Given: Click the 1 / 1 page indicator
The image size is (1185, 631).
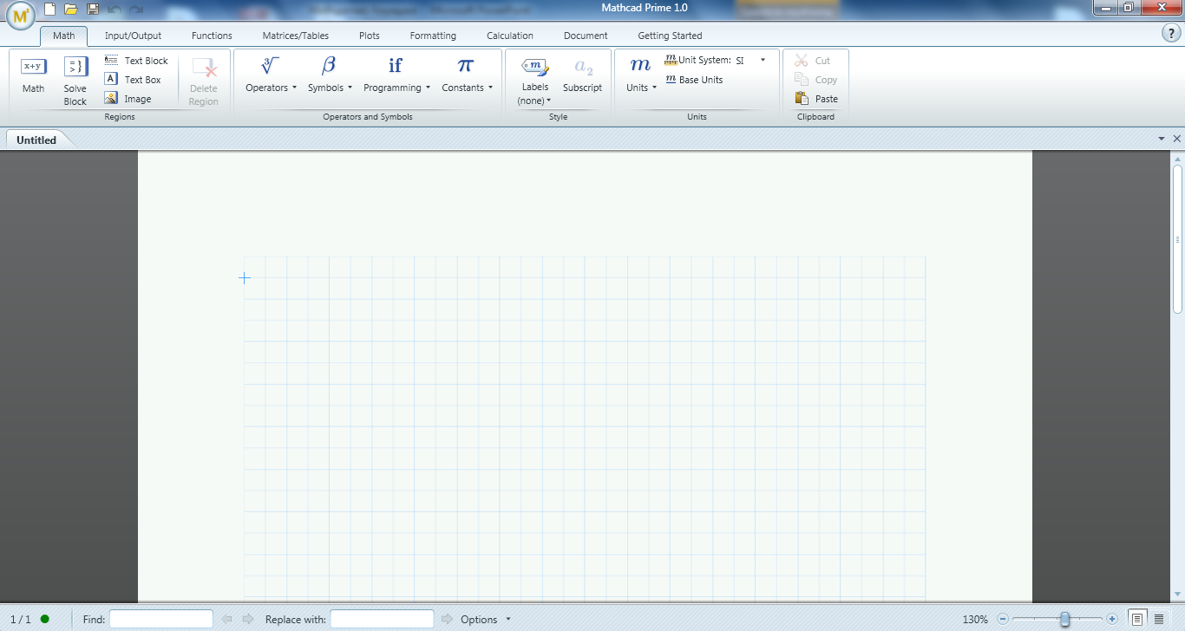Looking at the screenshot, I should 20,619.
